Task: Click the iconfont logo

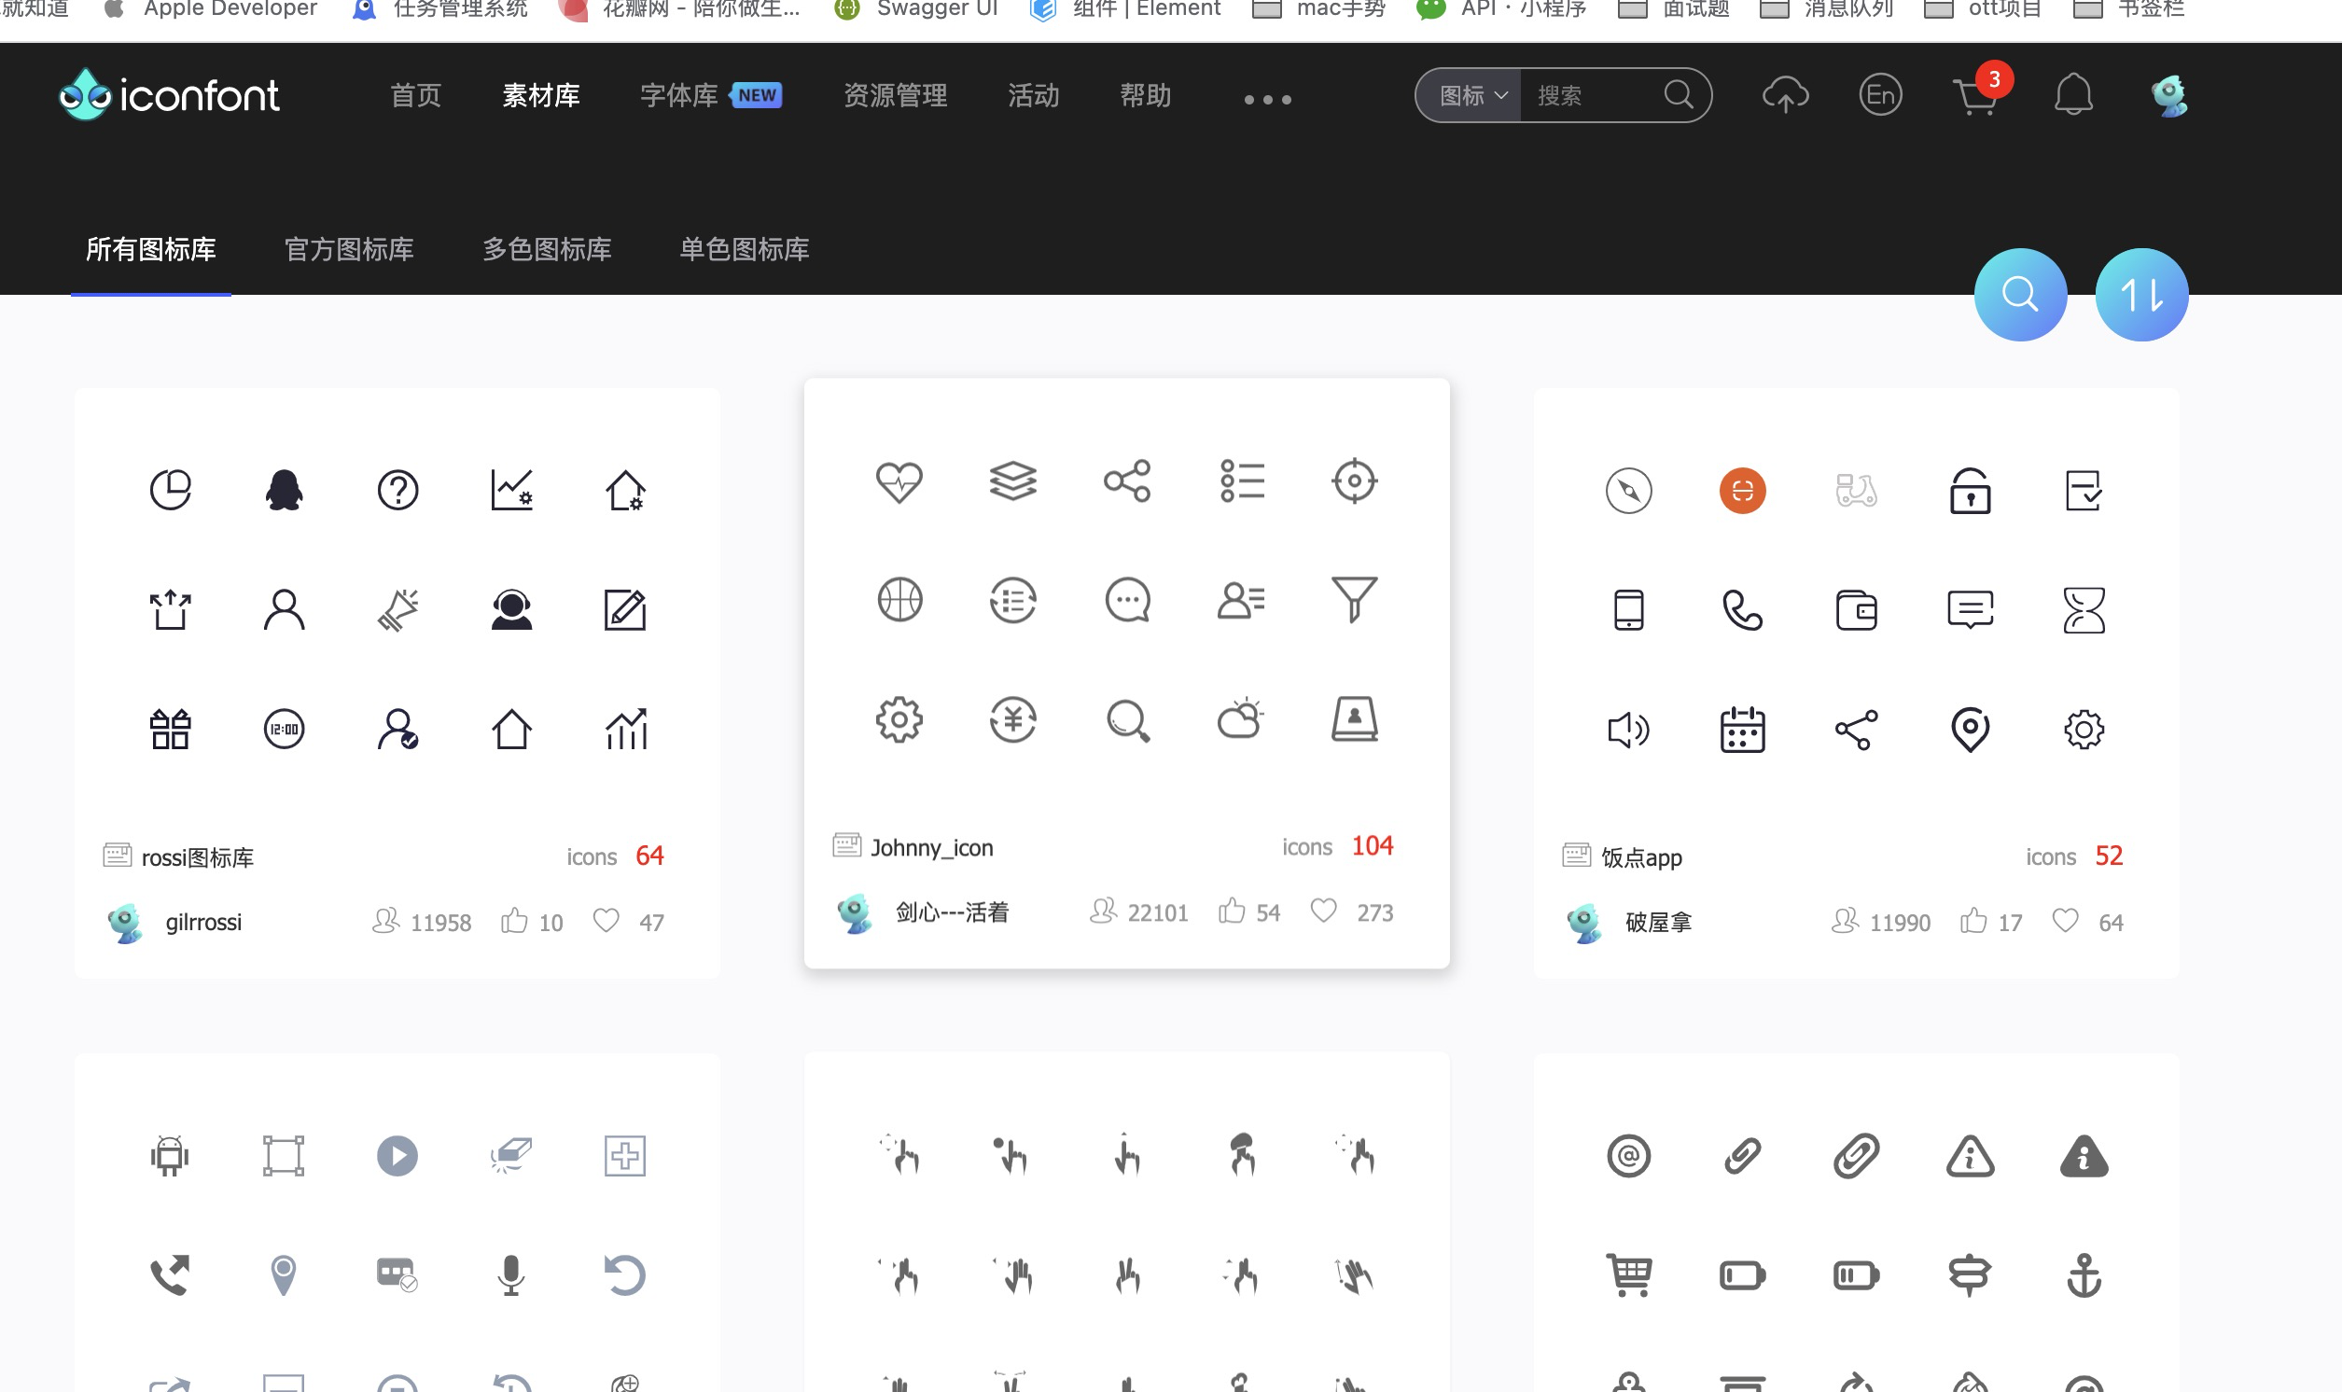Action: click(169, 95)
